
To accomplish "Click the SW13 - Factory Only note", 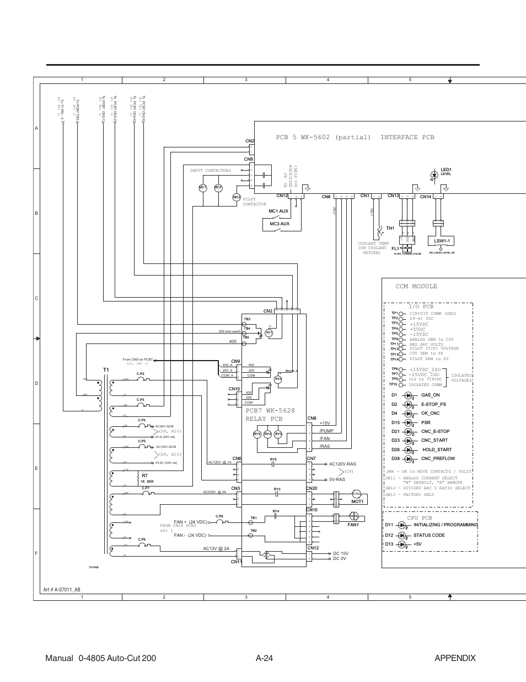I will (x=410, y=495).
